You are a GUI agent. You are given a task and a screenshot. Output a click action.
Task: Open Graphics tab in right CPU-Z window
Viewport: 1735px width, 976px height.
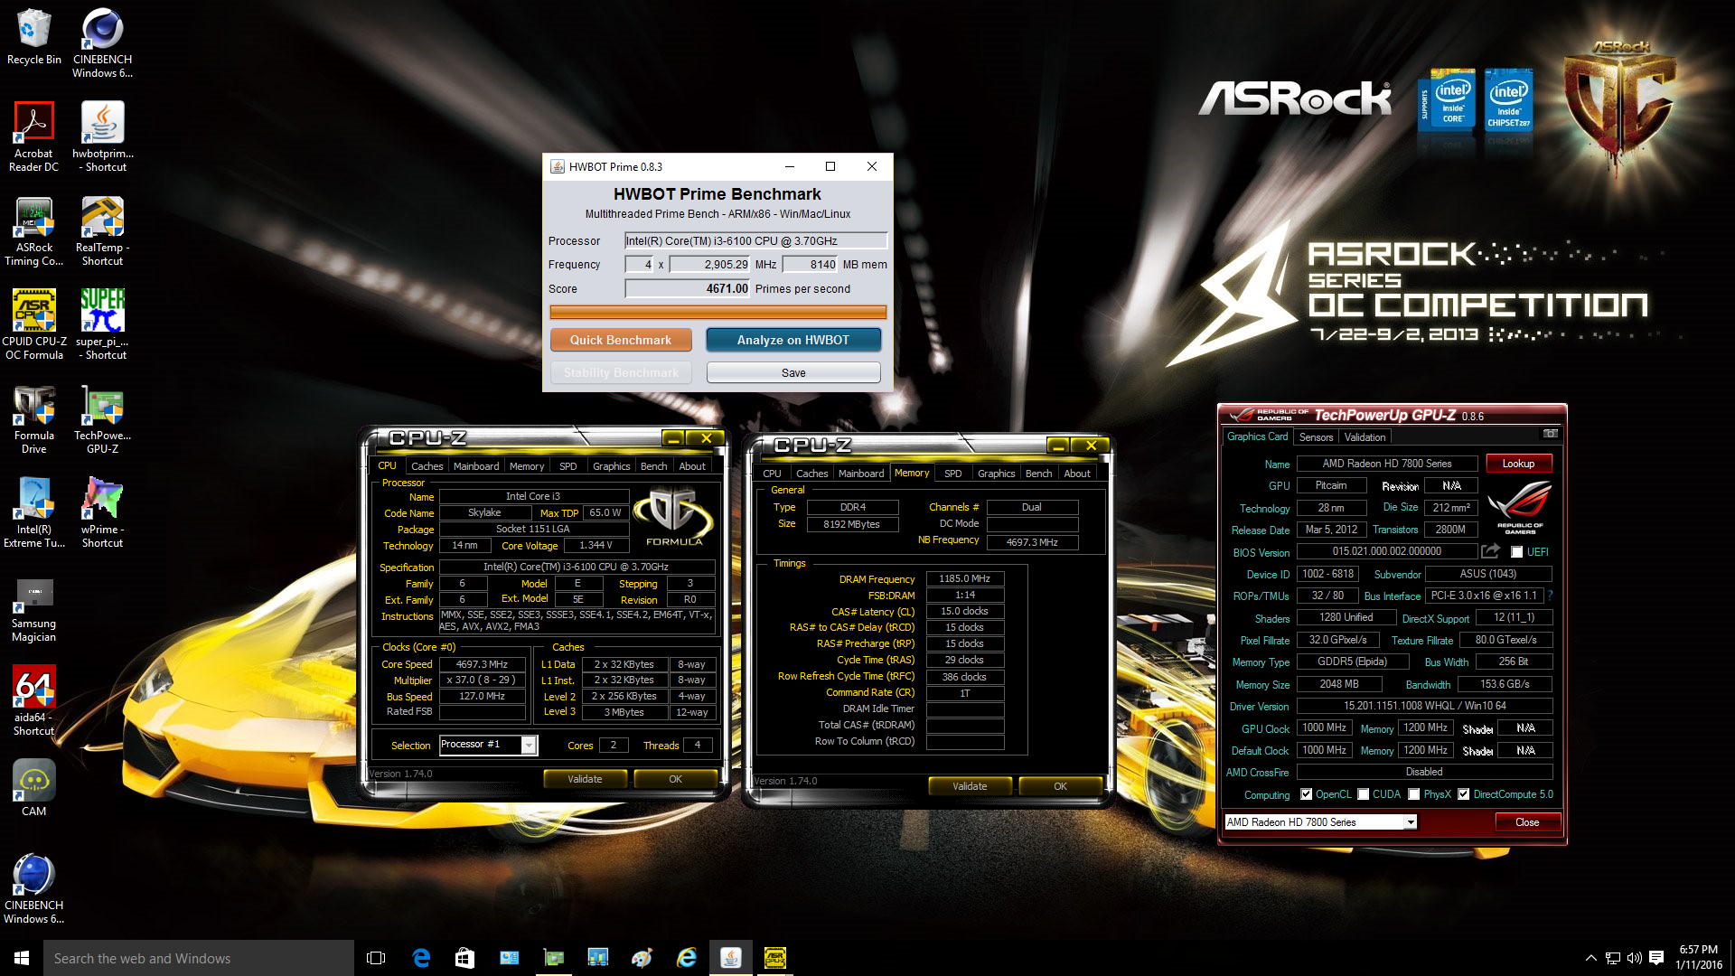pyautogui.click(x=996, y=474)
